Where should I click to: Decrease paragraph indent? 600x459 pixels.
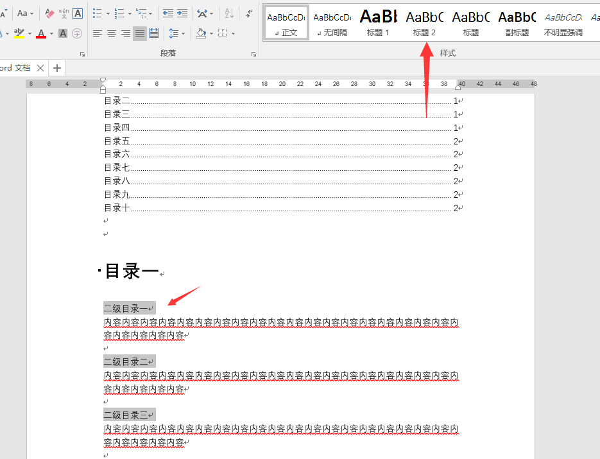168,13
